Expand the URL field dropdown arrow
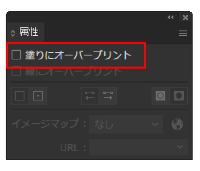Viewport: 200px width, 171px height. (x=180, y=147)
